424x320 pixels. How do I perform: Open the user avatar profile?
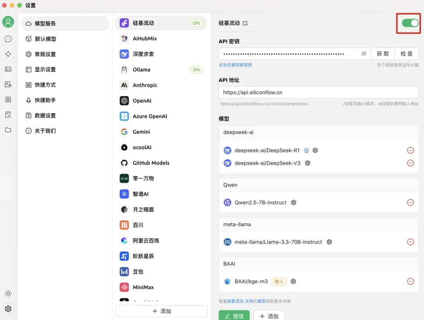[8, 22]
